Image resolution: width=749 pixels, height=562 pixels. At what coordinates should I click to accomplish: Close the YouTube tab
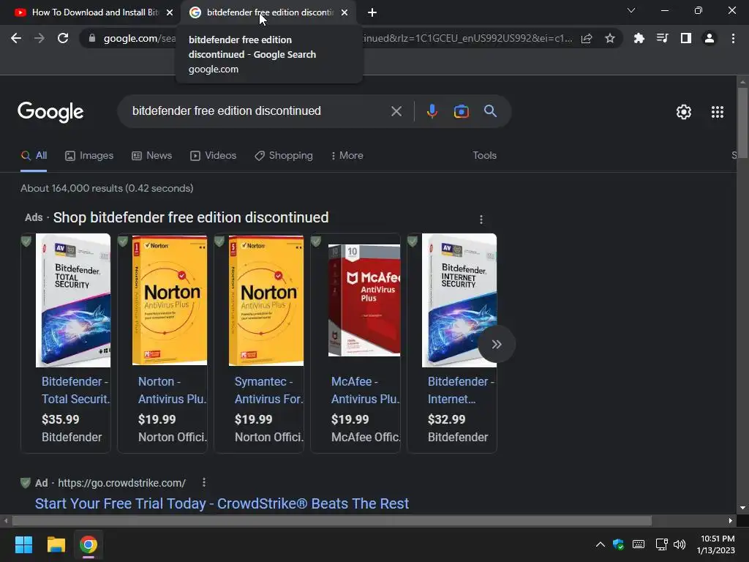[170, 13]
